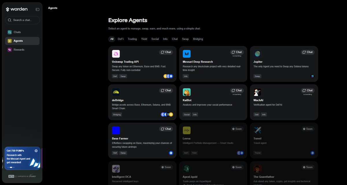The width and height of the screenshot is (347, 185).
Task: Open Chats in the sidebar
Action: (22, 32)
